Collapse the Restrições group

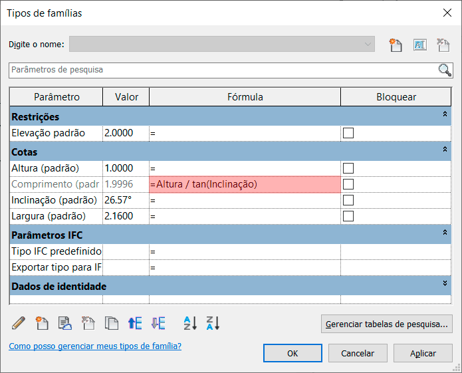pos(445,116)
